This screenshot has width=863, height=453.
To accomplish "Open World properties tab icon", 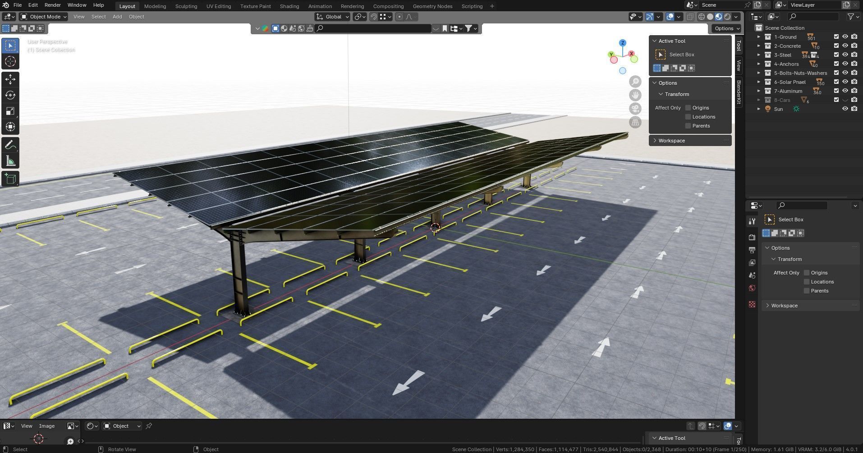I will [x=752, y=288].
